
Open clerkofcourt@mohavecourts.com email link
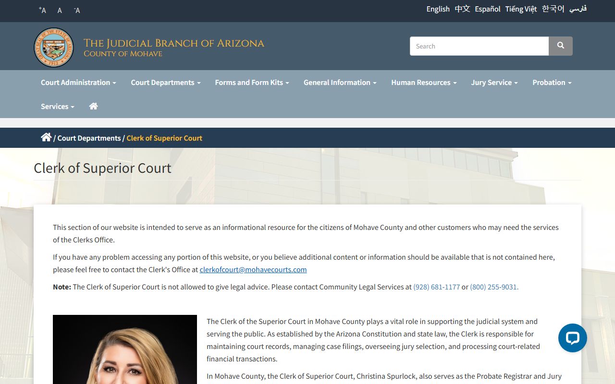(253, 270)
